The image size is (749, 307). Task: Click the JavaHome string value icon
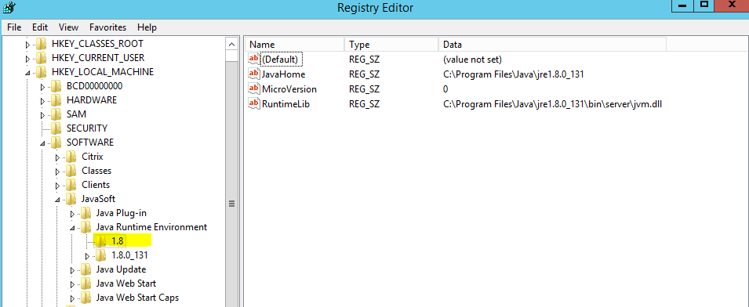pos(253,74)
